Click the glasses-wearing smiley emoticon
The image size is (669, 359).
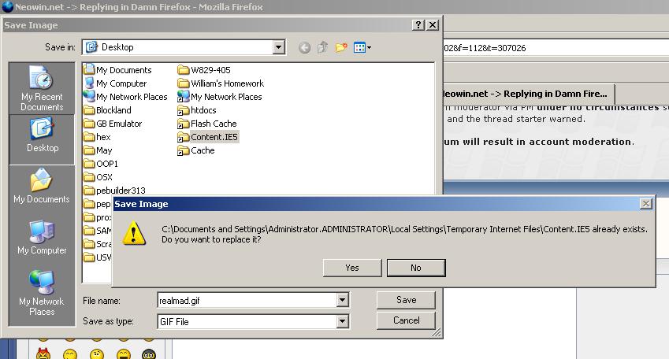148,354
